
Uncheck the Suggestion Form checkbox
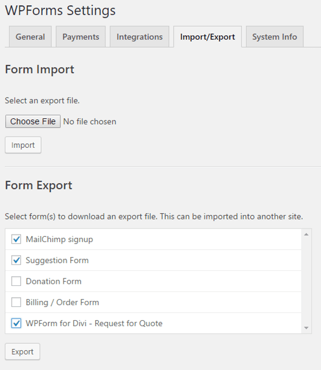16,260
